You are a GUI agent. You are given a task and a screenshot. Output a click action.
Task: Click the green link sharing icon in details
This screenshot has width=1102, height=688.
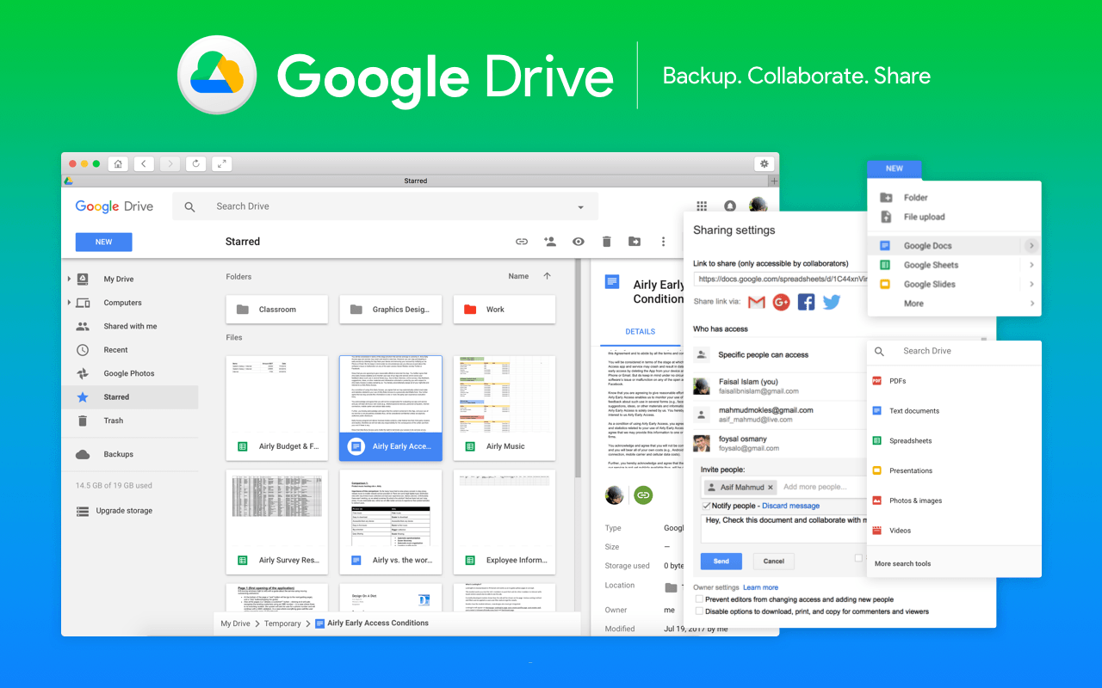pyautogui.click(x=643, y=494)
